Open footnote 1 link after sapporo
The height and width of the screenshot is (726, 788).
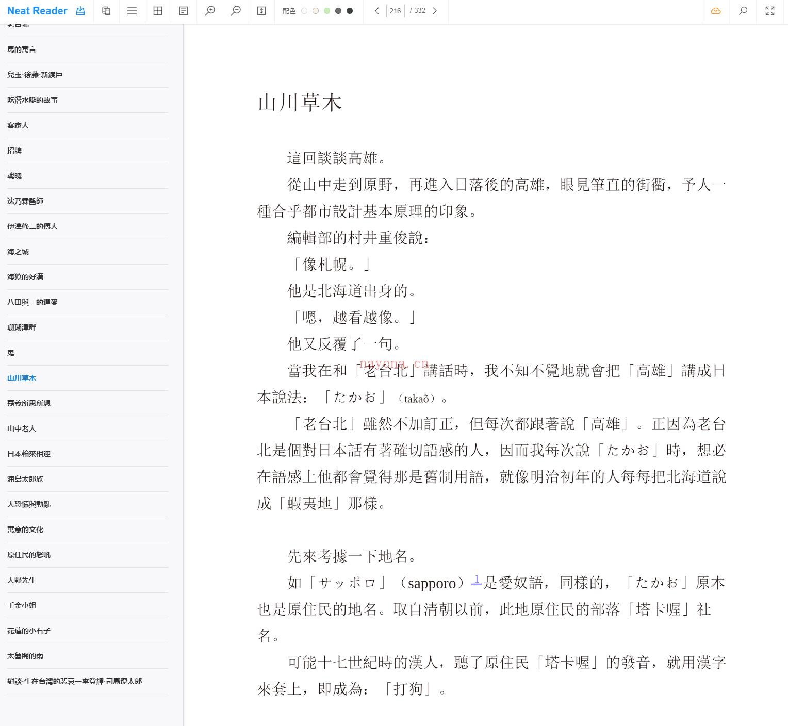coord(477,580)
